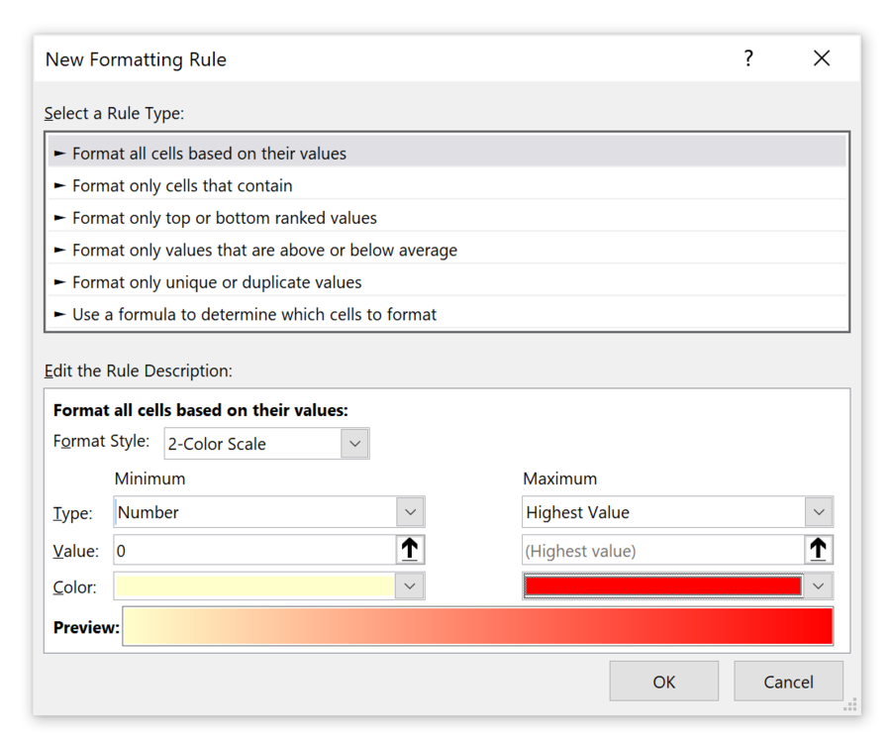The image size is (891, 742).
Task: Click the collapse dialog icon beside Minimum Value
Action: 410,550
